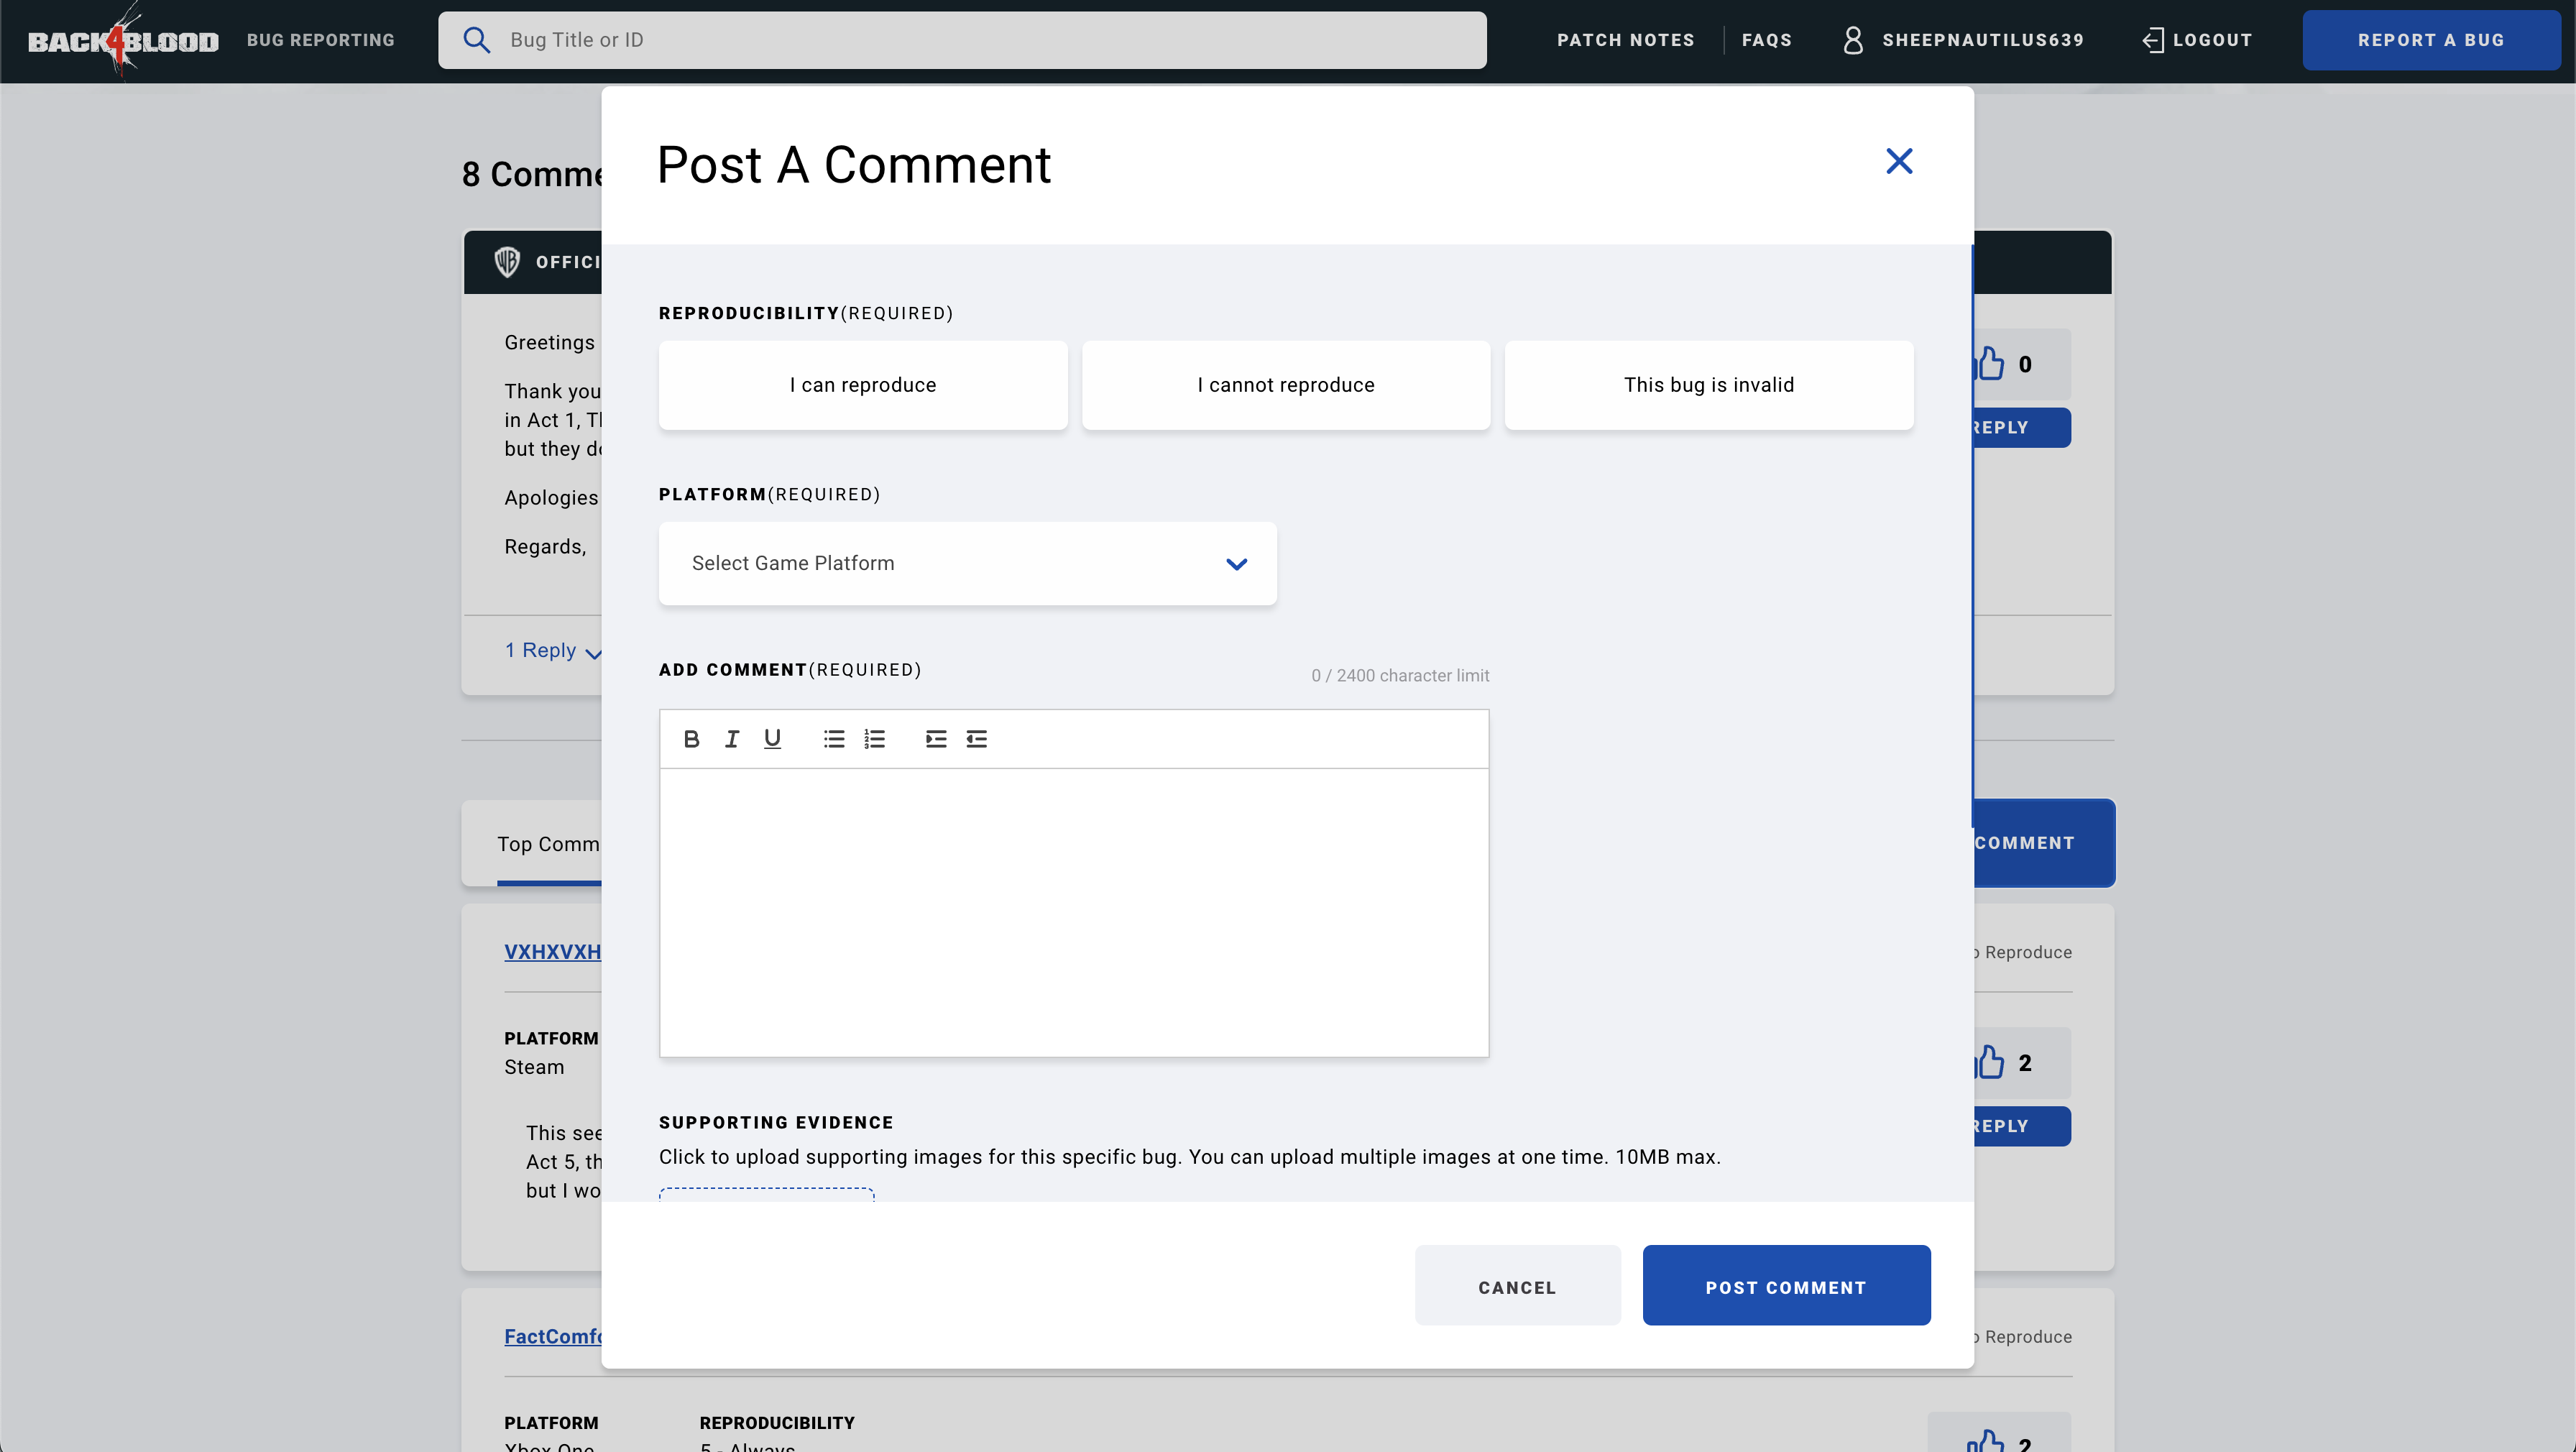Viewport: 2576px width, 1452px height.
Task: Click the logout arrow icon
Action: (x=2153, y=40)
